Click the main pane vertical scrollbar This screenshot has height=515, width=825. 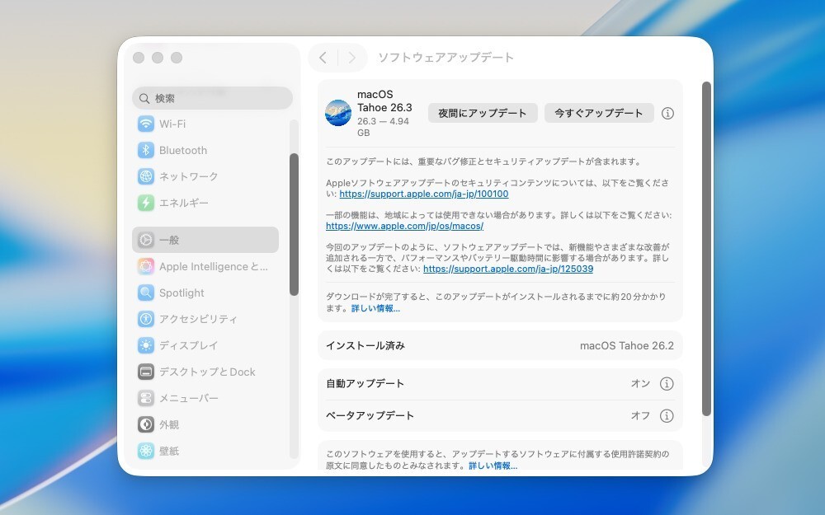point(707,249)
